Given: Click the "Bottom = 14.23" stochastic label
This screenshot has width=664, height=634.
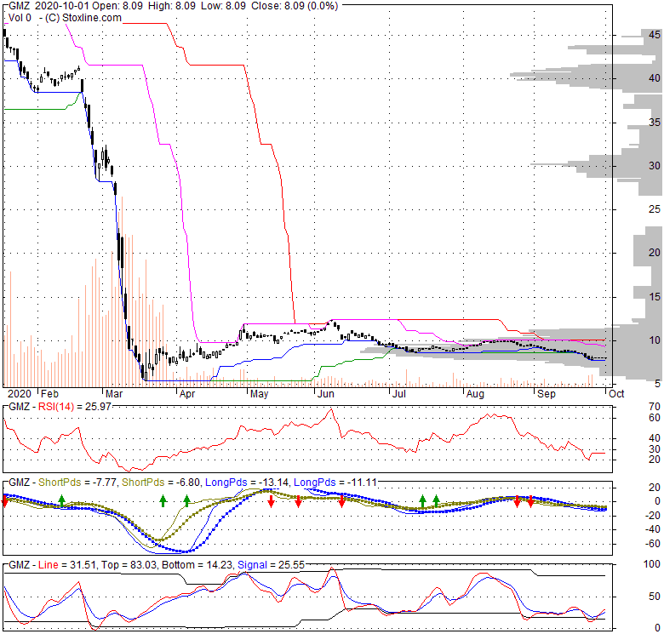Looking at the screenshot, I should 197,565.
